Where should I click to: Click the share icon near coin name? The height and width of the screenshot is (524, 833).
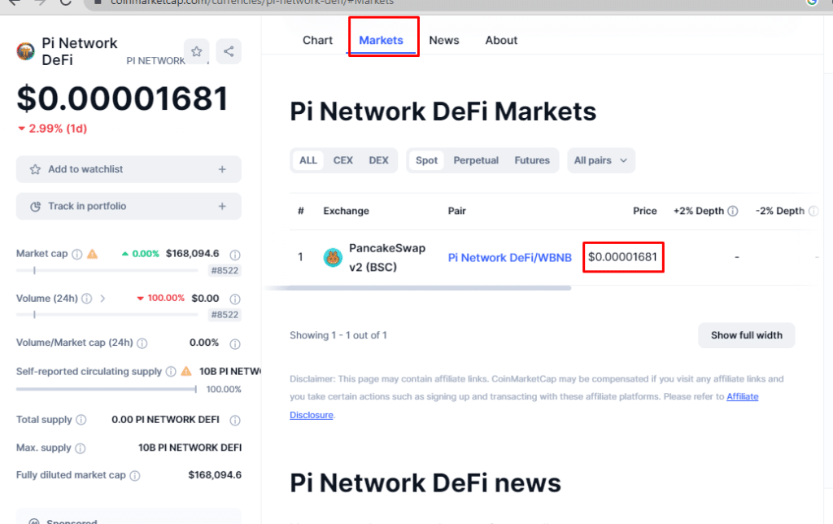(229, 51)
